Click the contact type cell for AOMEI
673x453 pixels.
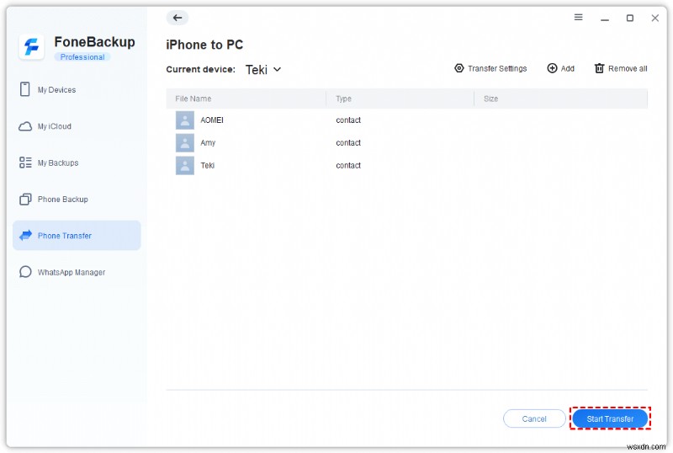[x=348, y=120]
